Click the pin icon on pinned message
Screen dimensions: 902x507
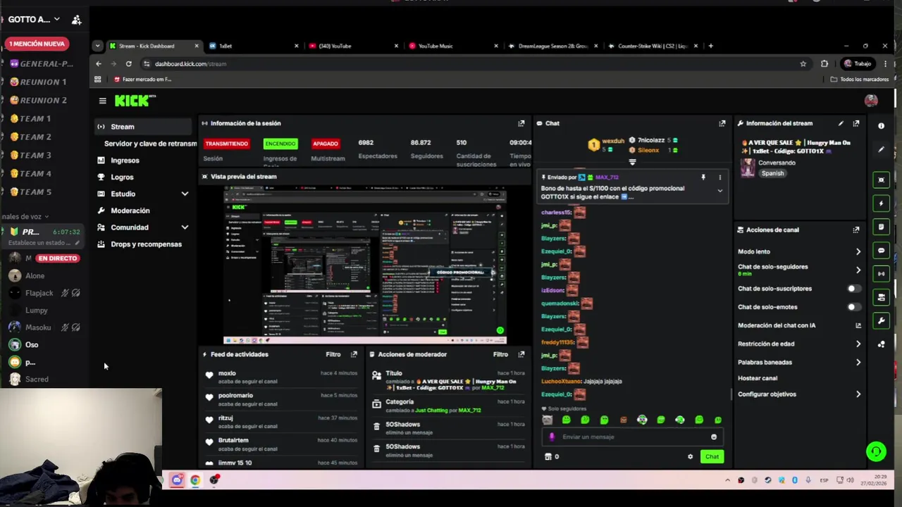coord(703,177)
